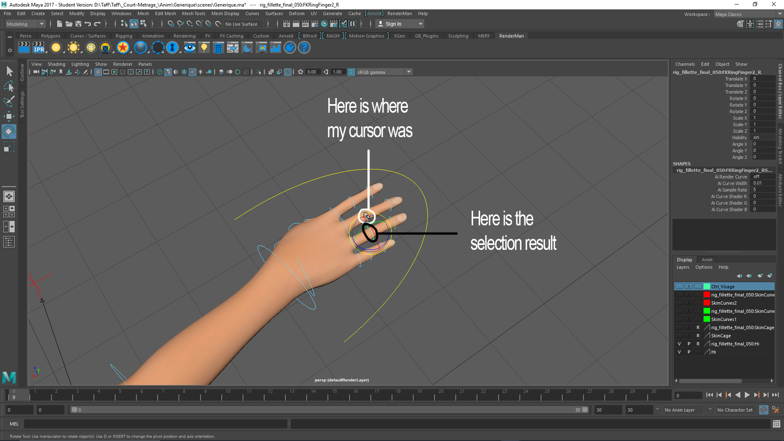The image size is (784, 441).
Task: Toggle playback of the SkinCurves1 layer
Action: point(689,318)
